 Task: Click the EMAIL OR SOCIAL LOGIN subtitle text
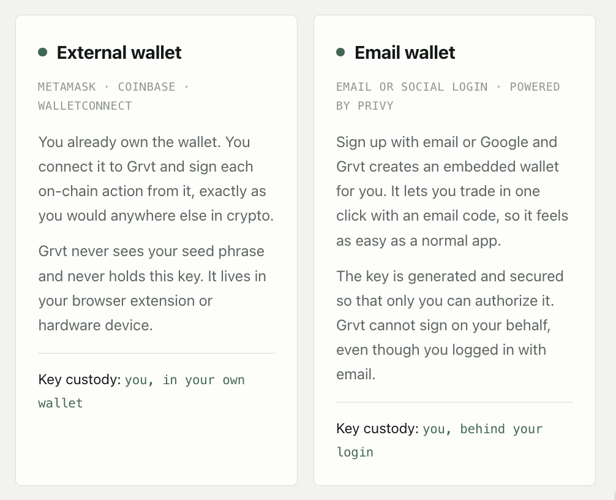click(411, 86)
